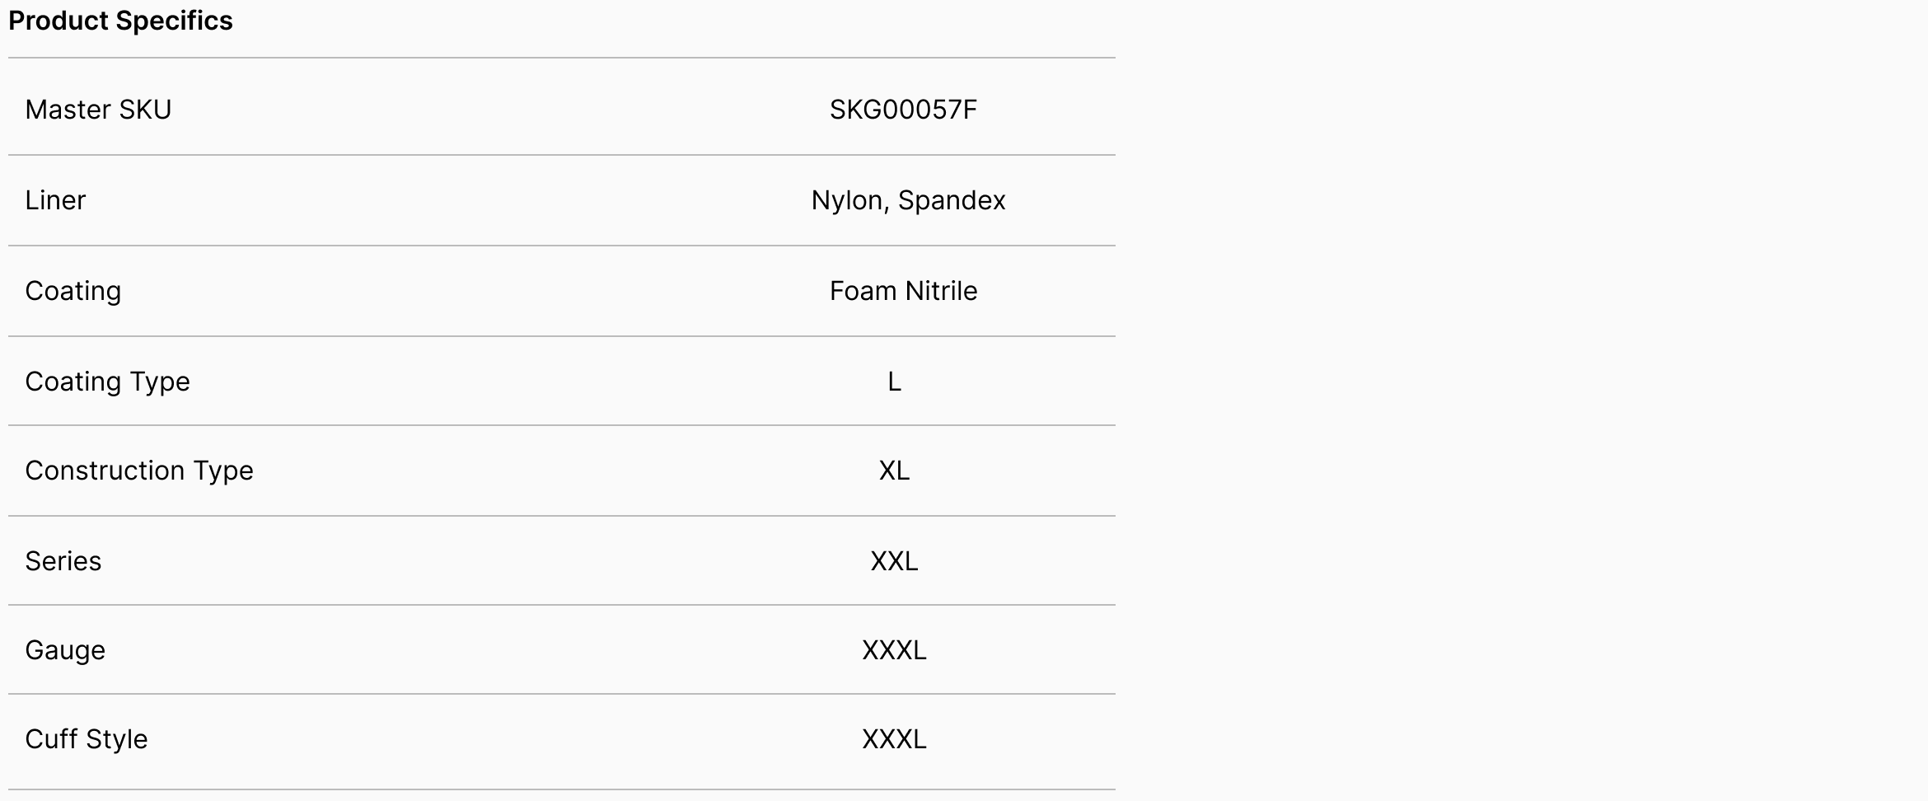Viewport: 1928px width, 801px height.
Task: Click the Gauge row label
Action: coord(65,650)
